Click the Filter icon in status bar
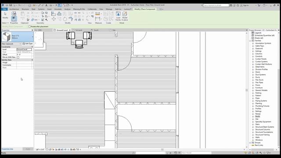The image size is (281, 158). 268,153
